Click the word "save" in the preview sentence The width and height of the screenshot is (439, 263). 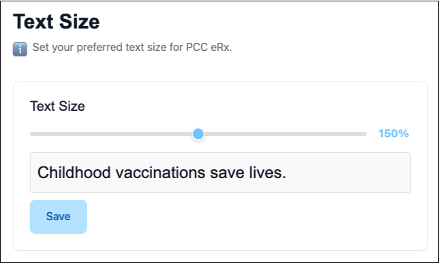(227, 172)
